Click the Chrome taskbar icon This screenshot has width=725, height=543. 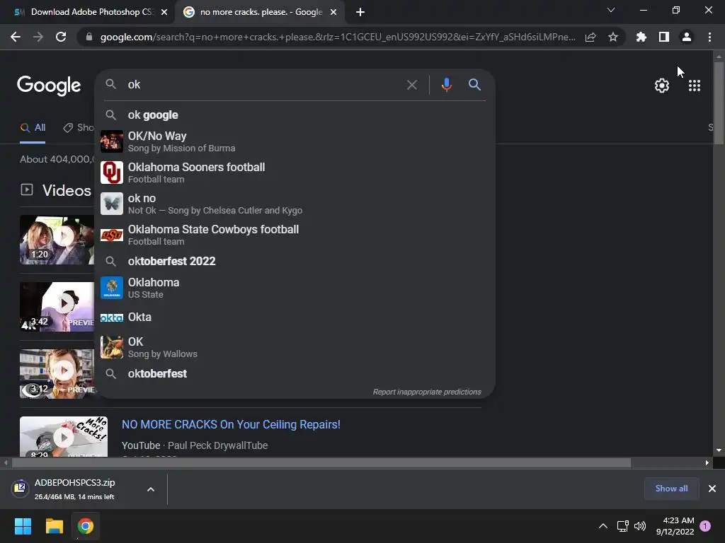pyautogui.click(x=86, y=526)
